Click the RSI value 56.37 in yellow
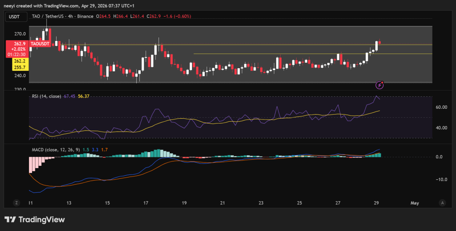Screen dimensions: 456x231 tap(84, 95)
